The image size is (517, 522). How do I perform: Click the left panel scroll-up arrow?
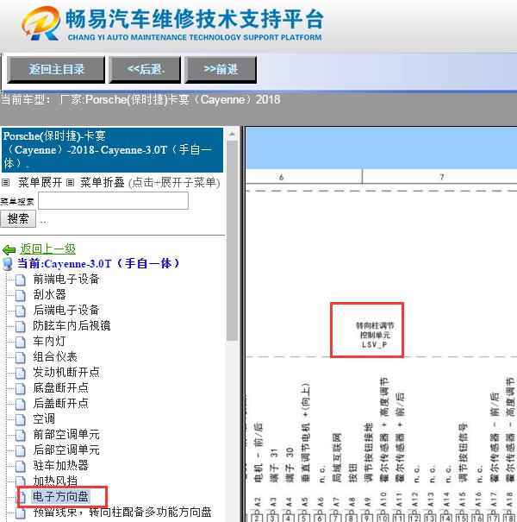(232, 134)
